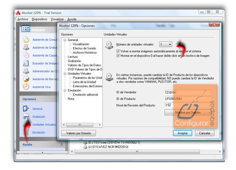Open the Número de unidades virtuales dropdown
236x170 pixels.
pos(166,44)
